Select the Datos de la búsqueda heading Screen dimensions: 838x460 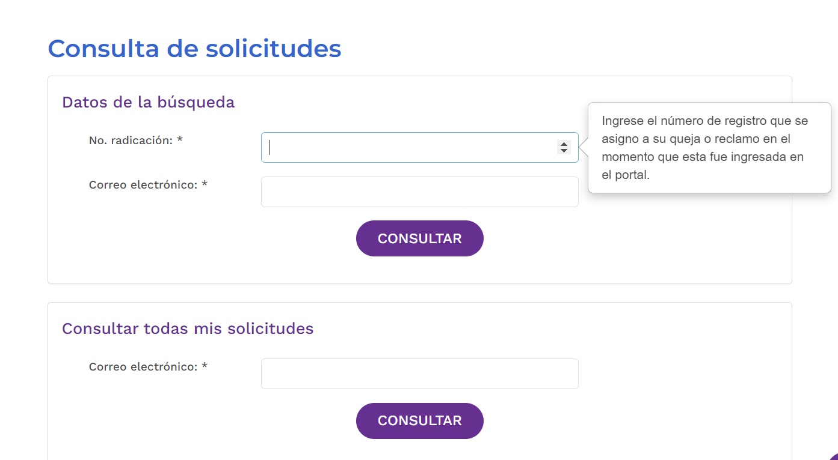148,102
